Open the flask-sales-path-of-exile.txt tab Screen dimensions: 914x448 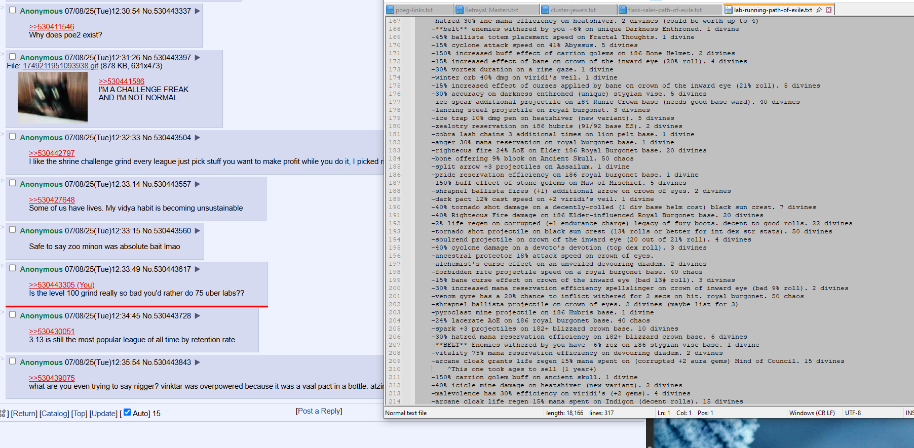[670, 10]
